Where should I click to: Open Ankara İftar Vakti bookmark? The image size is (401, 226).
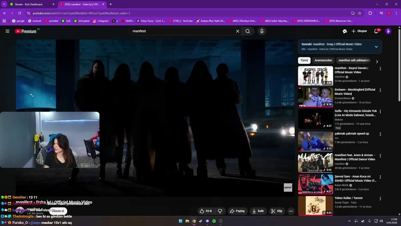pyautogui.click(x=211, y=21)
